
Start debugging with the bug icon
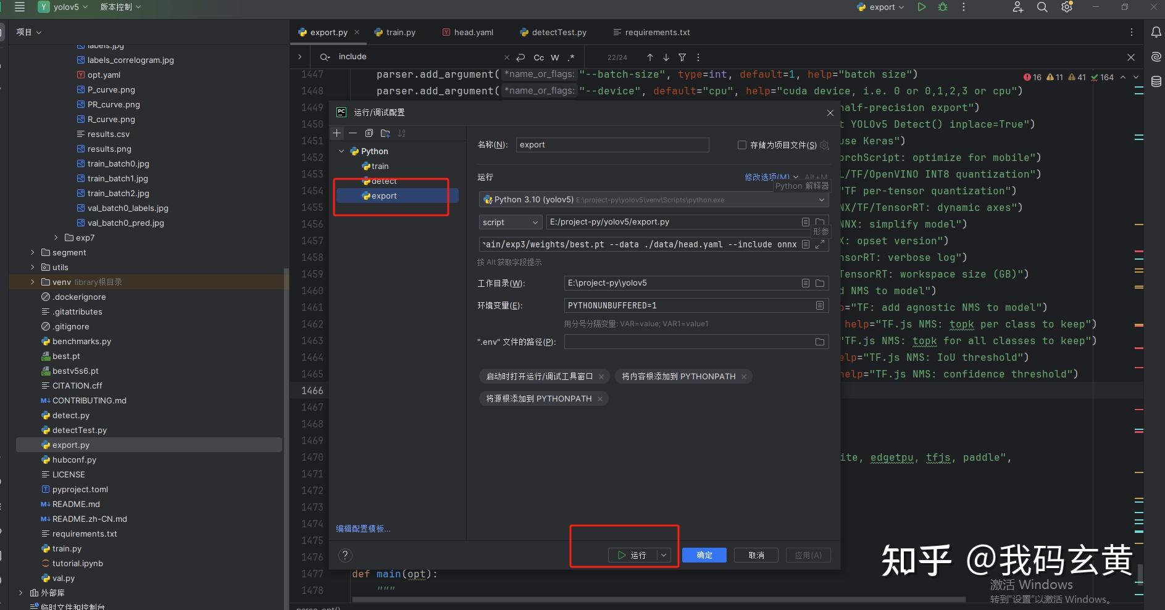pos(943,7)
